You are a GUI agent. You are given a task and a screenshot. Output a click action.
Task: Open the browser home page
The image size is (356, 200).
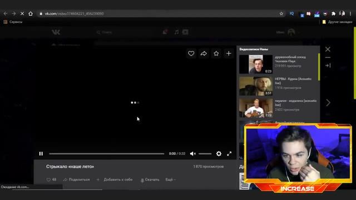pos(31,13)
